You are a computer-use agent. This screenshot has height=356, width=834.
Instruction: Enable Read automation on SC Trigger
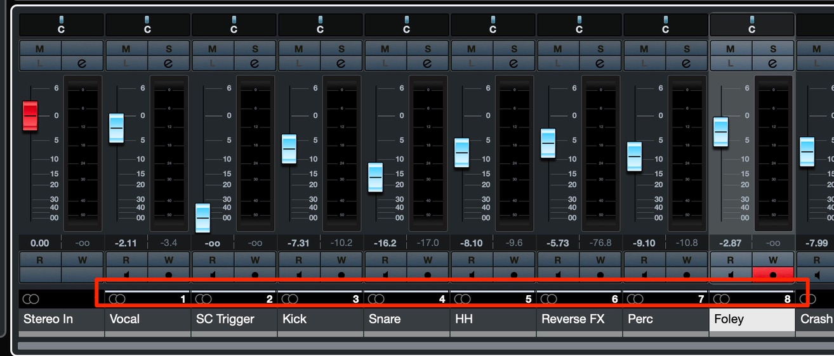pyautogui.click(x=212, y=260)
